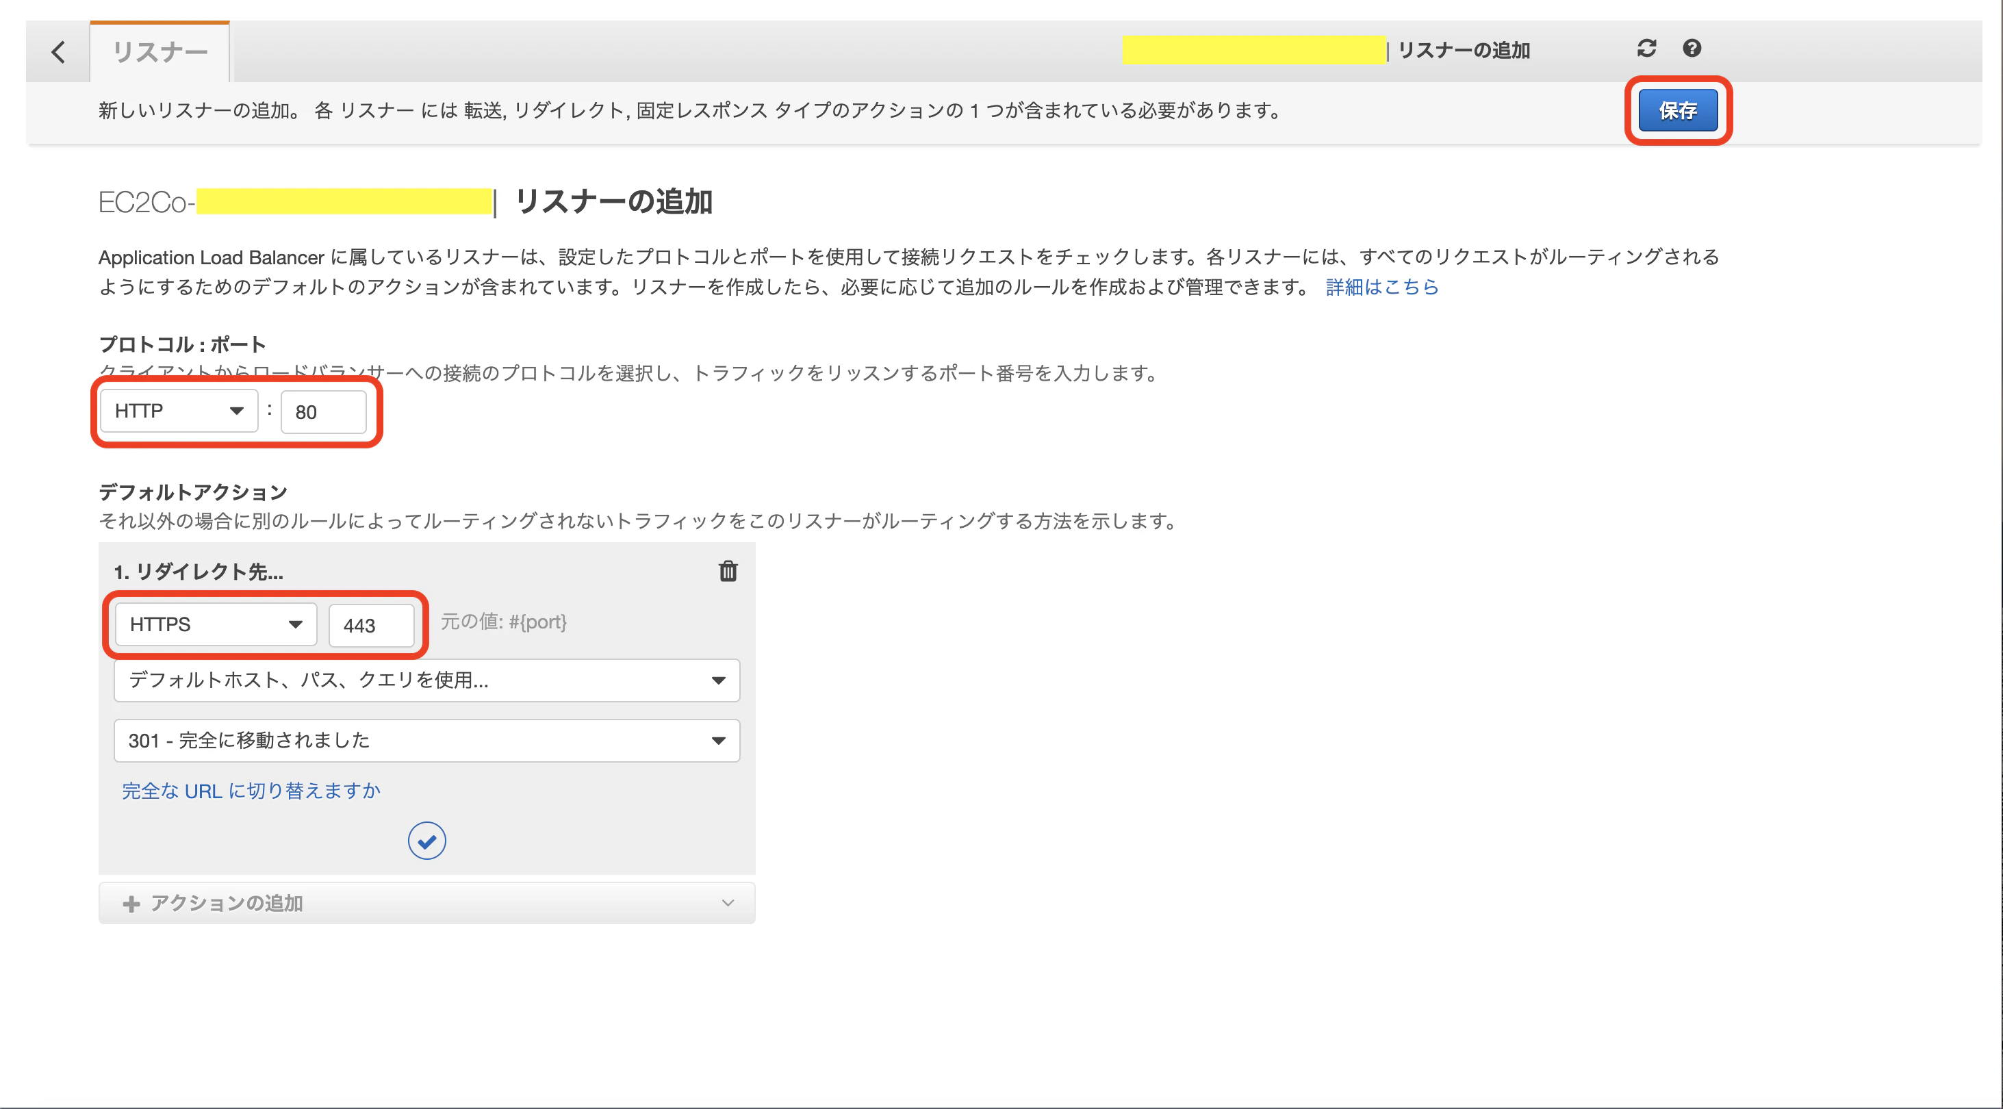Go back using the left chevron arrow
This screenshot has width=2003, height=1109.
[58, 52]
